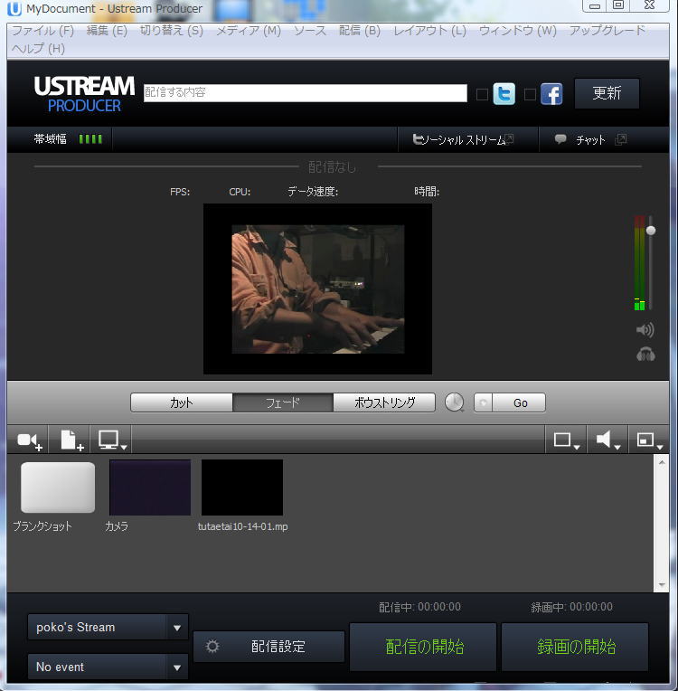Open the 切り替え (S) menu
Image resolution: width=678 pixels, height=691 pixels.
click(172, 31)
